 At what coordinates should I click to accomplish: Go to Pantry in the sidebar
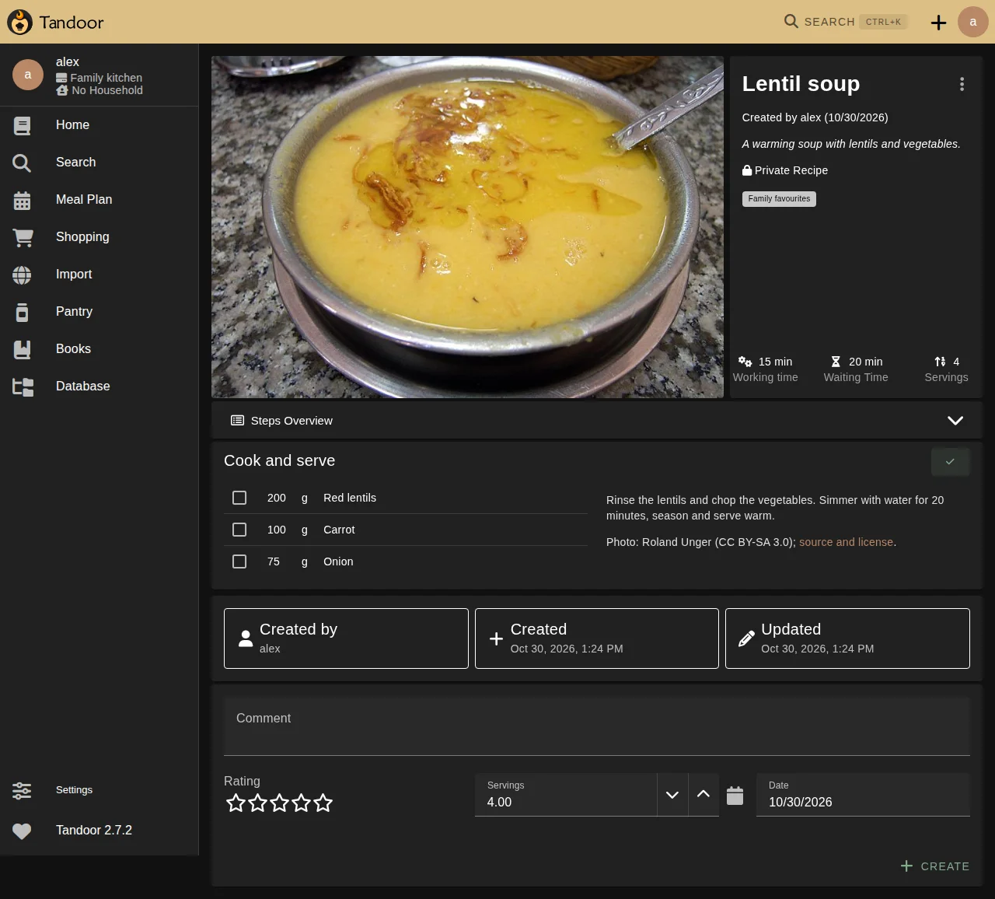tap(99, 312)
